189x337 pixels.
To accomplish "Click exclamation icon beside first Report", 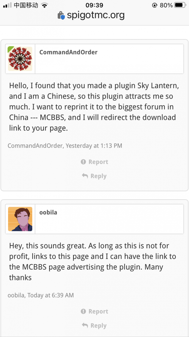I will coord(83,162).
